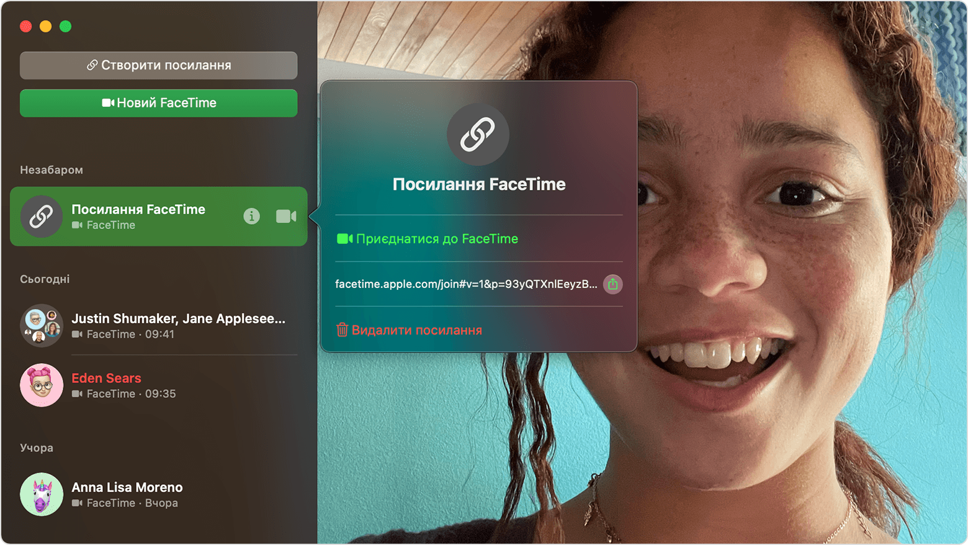This screenshot has height=545, width=968.
Task: Click the Створити посилання button
Action: click(158, 65)
